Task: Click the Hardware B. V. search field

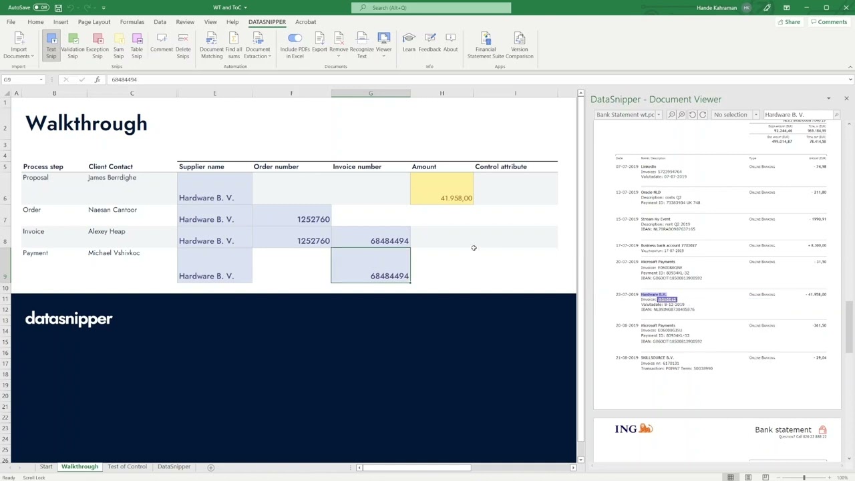Action: [x=798, y=115]
